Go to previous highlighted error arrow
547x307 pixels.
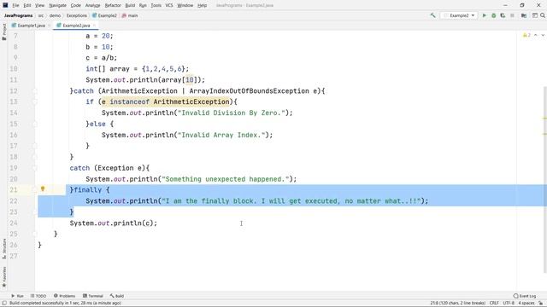click(x=536, y=35)
